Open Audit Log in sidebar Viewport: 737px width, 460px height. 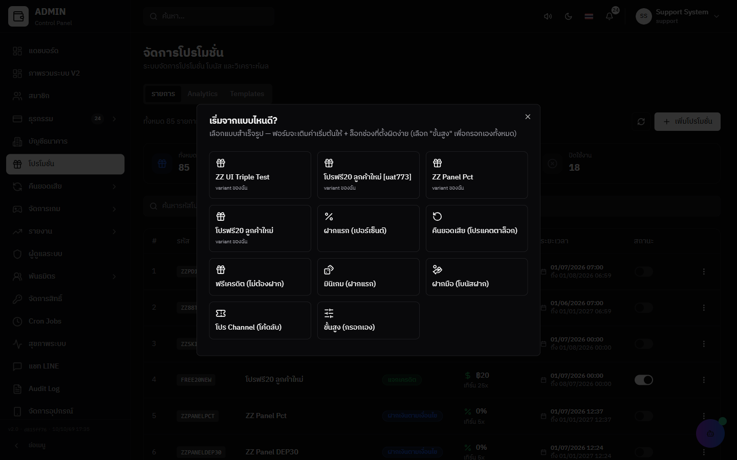click(65, 389)
